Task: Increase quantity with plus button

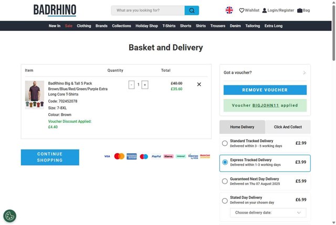Action: coord(145,85)
